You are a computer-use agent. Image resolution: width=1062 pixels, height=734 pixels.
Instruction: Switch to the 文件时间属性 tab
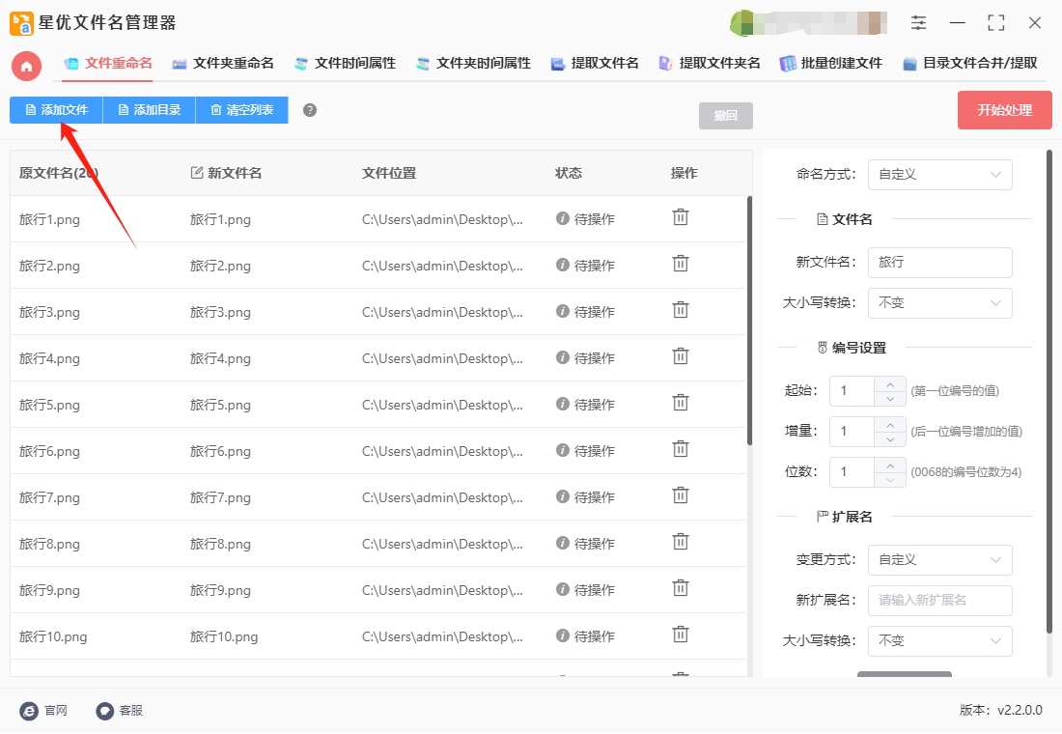(x=345, y=64)
